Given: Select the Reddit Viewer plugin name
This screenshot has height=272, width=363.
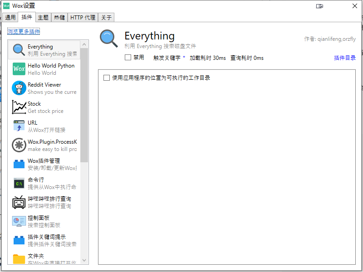Looking at the screenshot, I should click(x=44, y=85).
